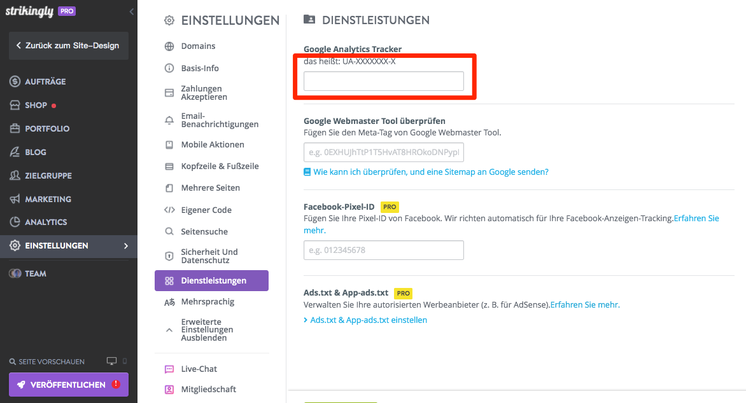The width and height of the screenshot is (746, 403).
Task: Click the Google Analytics Tracker input field
Action: point(384,81)
